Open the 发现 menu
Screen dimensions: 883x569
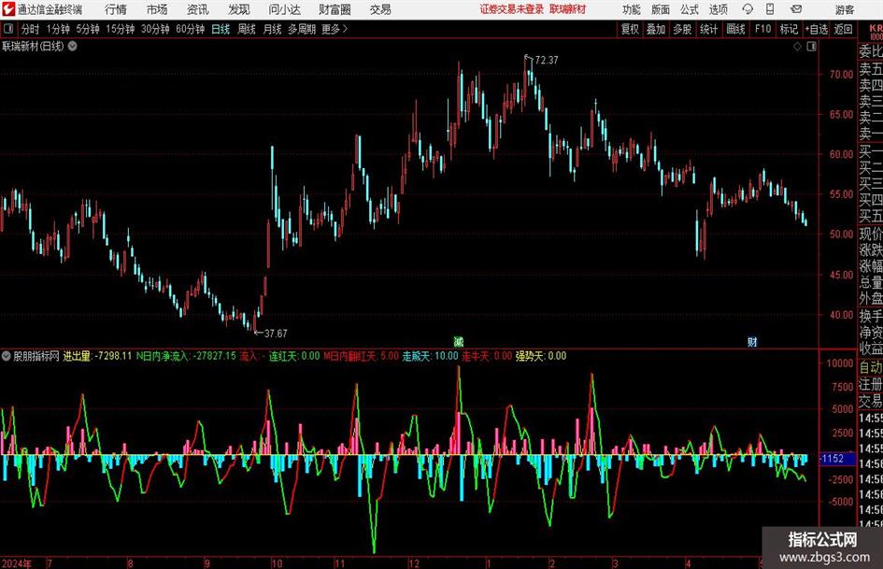click(x=239, y=9)
